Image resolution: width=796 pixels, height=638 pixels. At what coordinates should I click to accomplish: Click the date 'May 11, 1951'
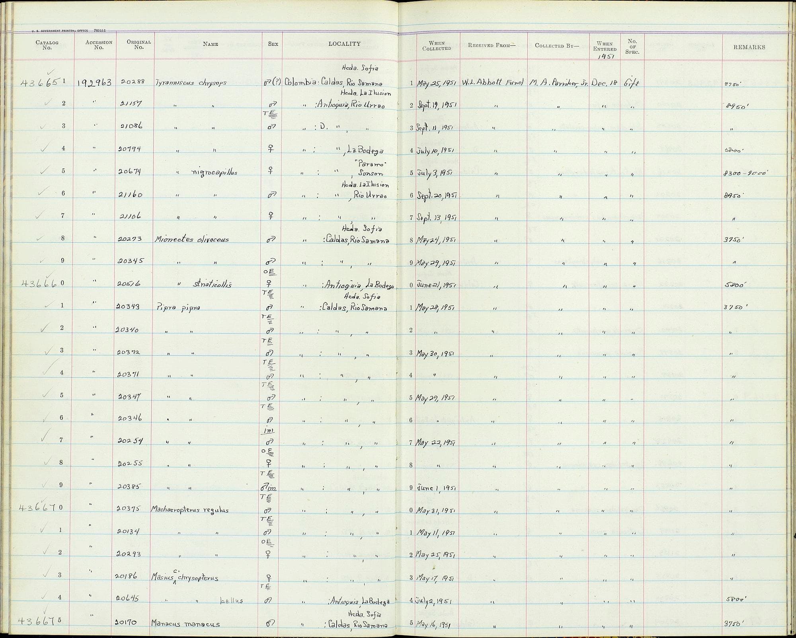click(x=436, y=533)
